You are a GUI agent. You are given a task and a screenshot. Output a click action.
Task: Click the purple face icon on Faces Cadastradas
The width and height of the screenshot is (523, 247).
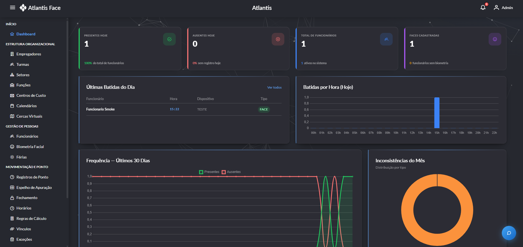tap(495, 39)
